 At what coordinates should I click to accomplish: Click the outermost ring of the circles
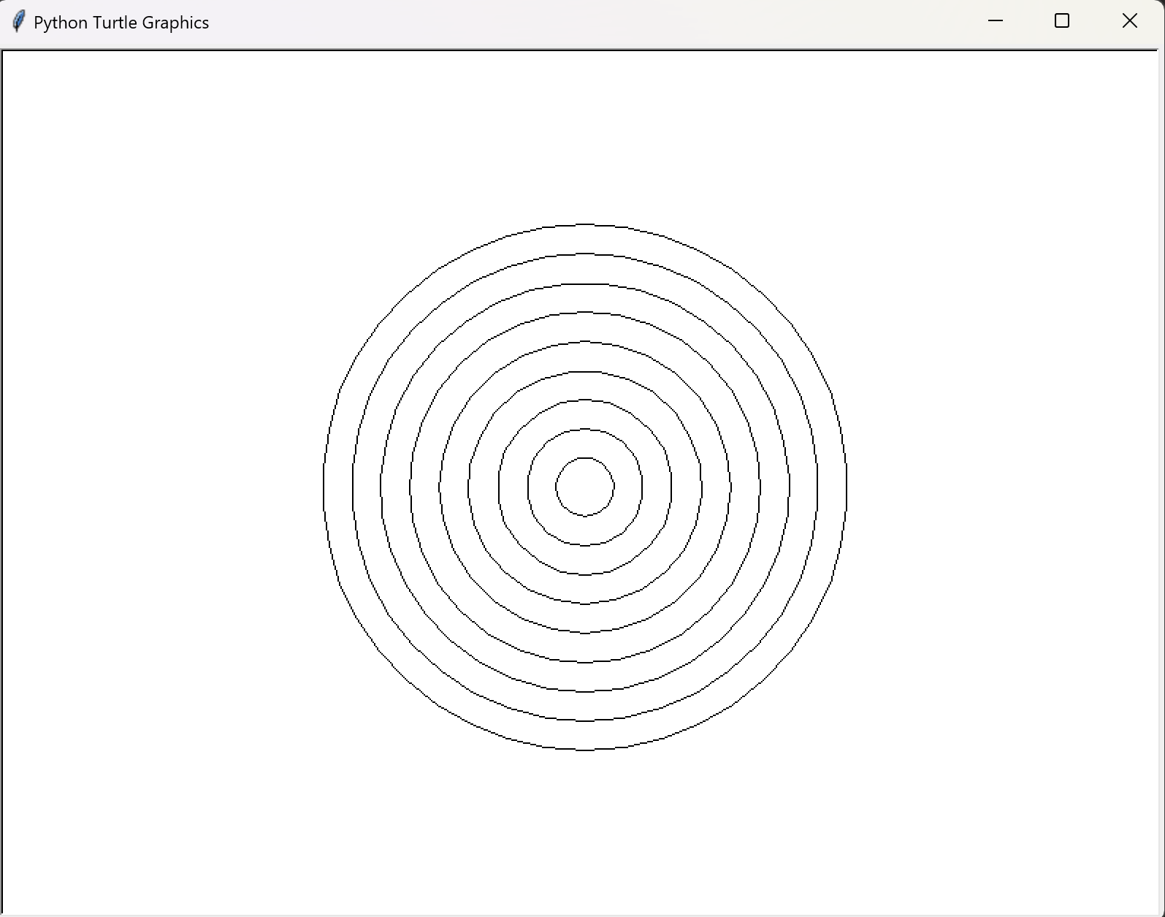[833, 487]
